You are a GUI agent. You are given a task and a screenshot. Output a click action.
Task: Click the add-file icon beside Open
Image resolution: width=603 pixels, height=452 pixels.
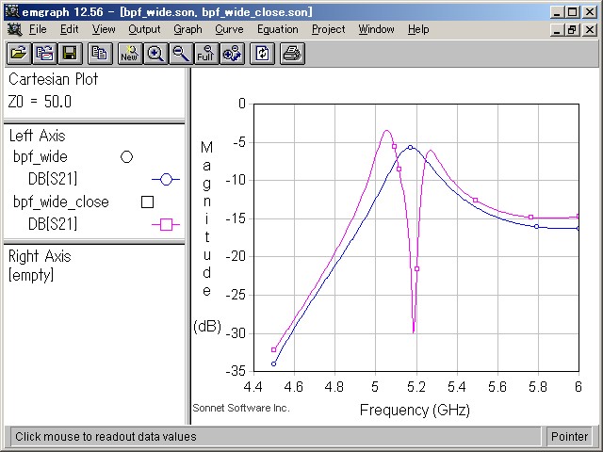click(x=44, y=54)
